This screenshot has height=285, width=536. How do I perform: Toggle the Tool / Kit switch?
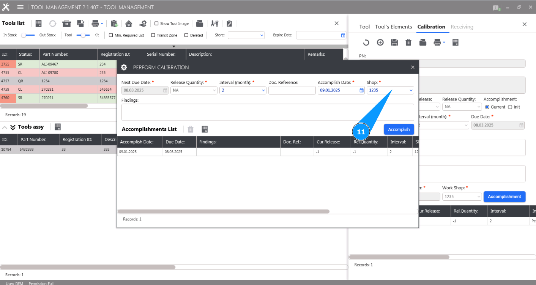pyautogui.click(x=83, y=35)
